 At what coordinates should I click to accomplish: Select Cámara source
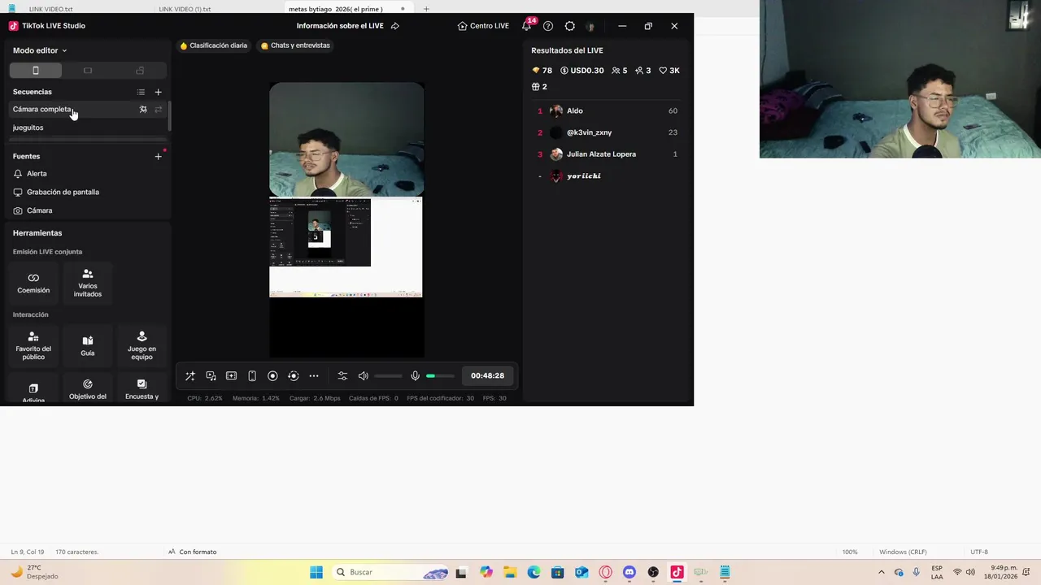88,210
